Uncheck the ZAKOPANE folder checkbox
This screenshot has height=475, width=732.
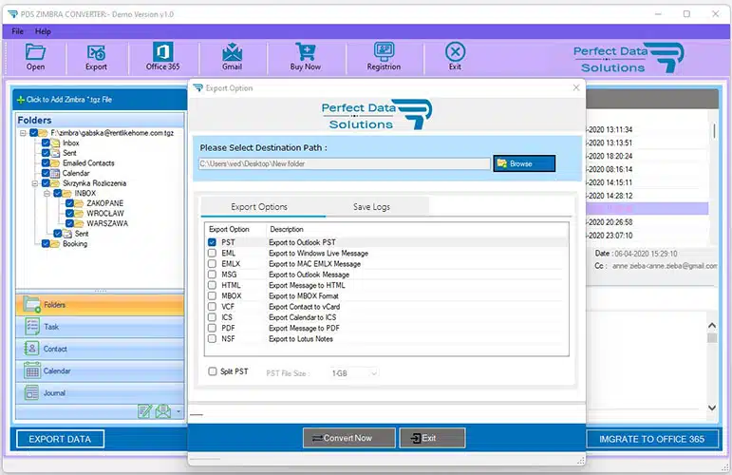pyautogui.click(x=69, y=203)
